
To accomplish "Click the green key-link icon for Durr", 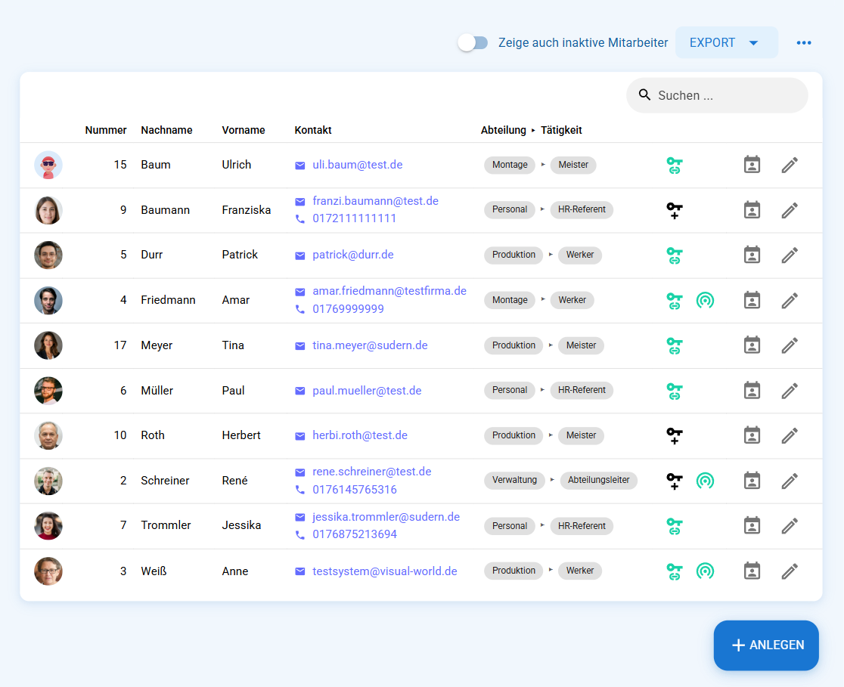I will (674, 255).
